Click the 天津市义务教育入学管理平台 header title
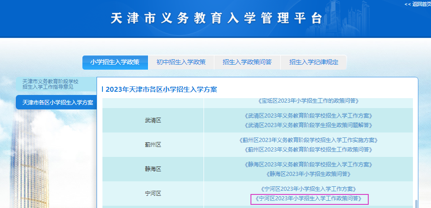 click(217, 19)
